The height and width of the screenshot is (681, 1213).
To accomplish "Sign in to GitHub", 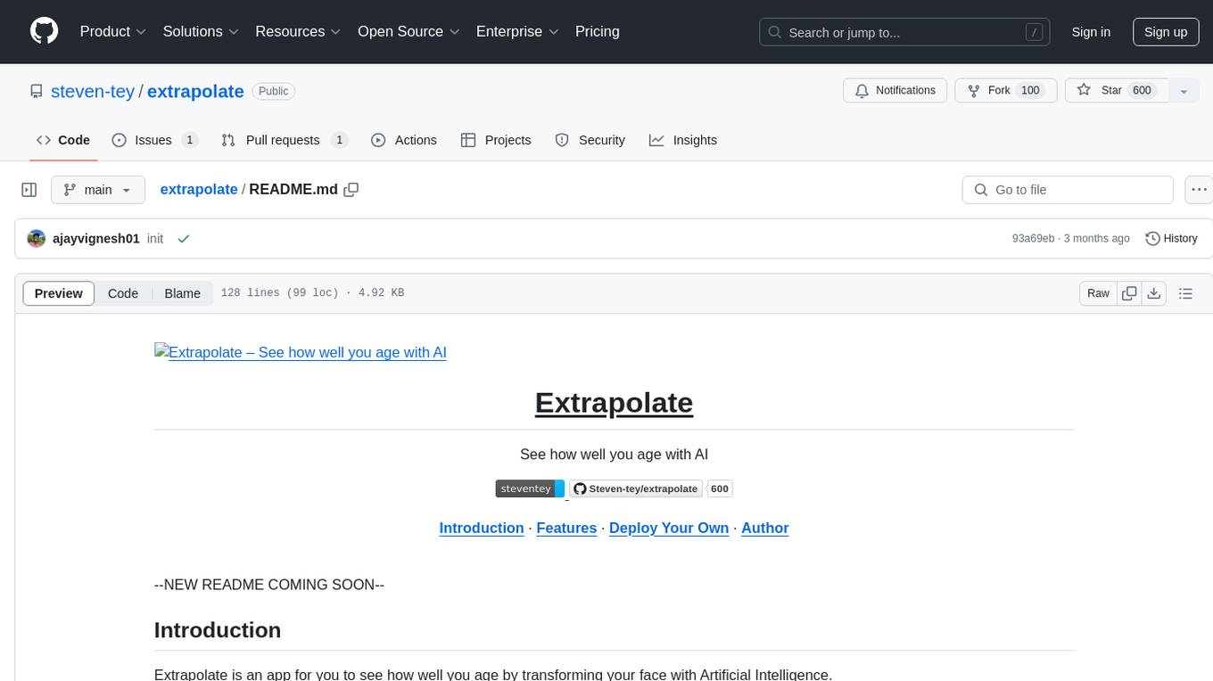I will coord(1091,32).
